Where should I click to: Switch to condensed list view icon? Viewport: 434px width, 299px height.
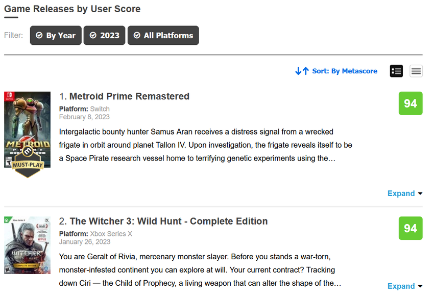(x=416, y=71)
